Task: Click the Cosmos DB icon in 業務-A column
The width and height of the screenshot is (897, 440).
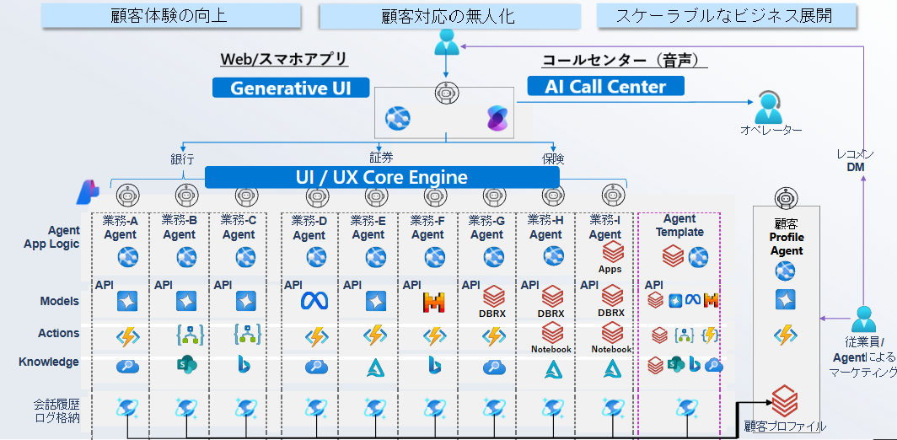Action: pos(127,409)
